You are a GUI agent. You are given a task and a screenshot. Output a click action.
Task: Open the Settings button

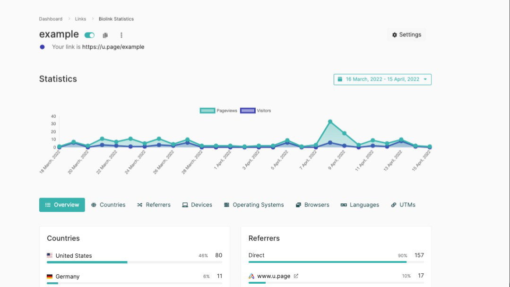pyautogui.click(x=406, y=35)
